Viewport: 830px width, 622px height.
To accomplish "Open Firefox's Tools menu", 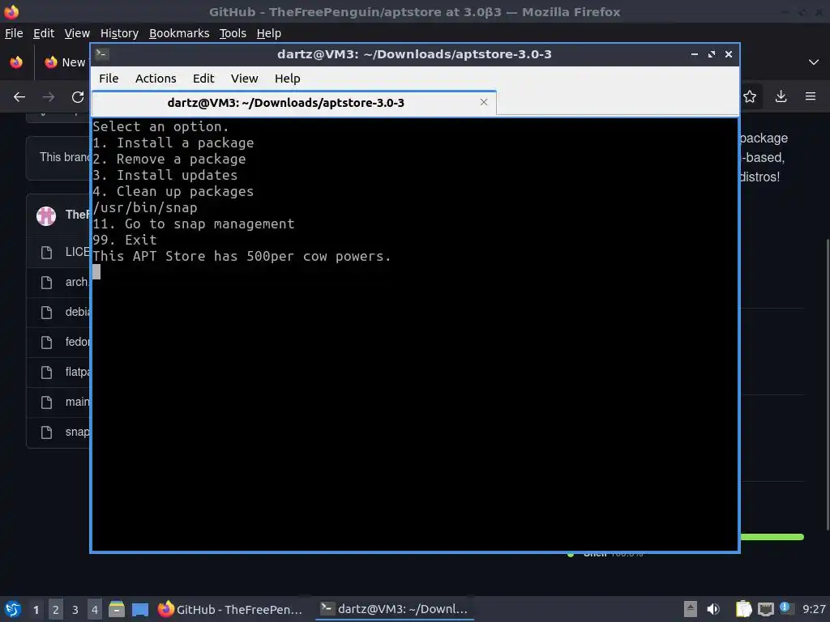I will (233, 33).
